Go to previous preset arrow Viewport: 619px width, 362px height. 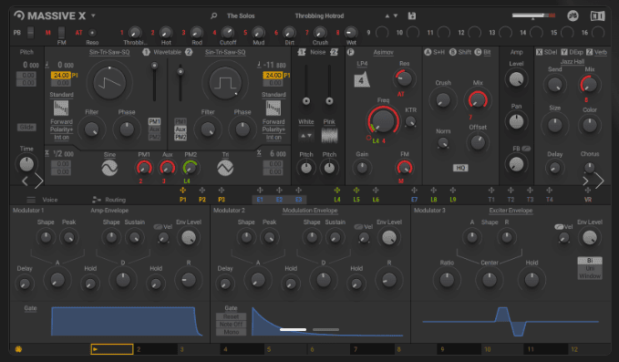coord(387,16)
